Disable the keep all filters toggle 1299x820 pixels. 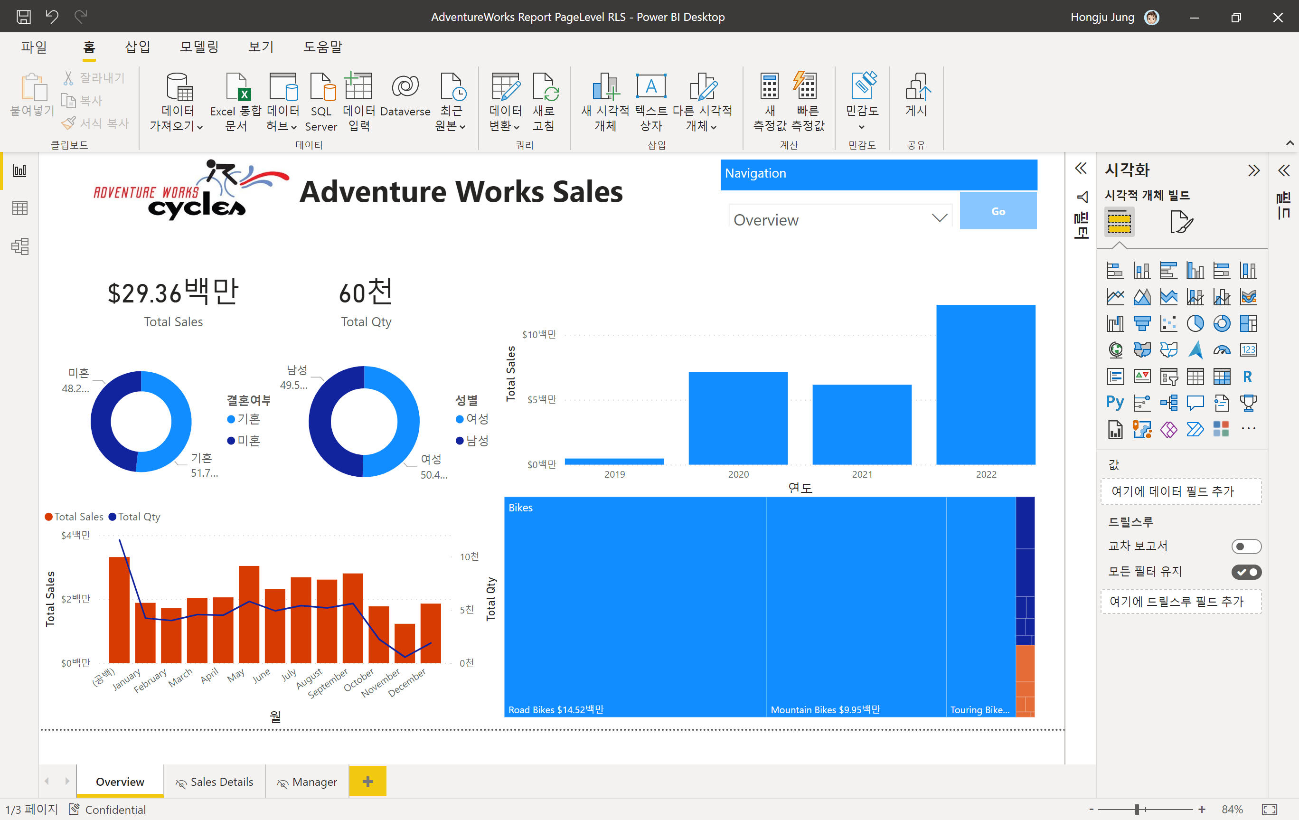[1246, 572]
